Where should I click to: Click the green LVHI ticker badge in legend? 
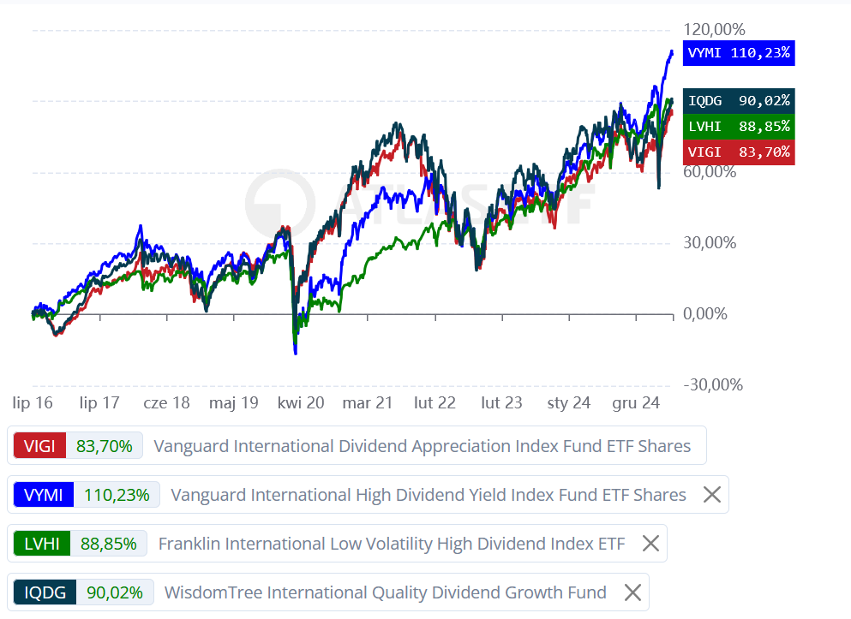coord(42,543)
